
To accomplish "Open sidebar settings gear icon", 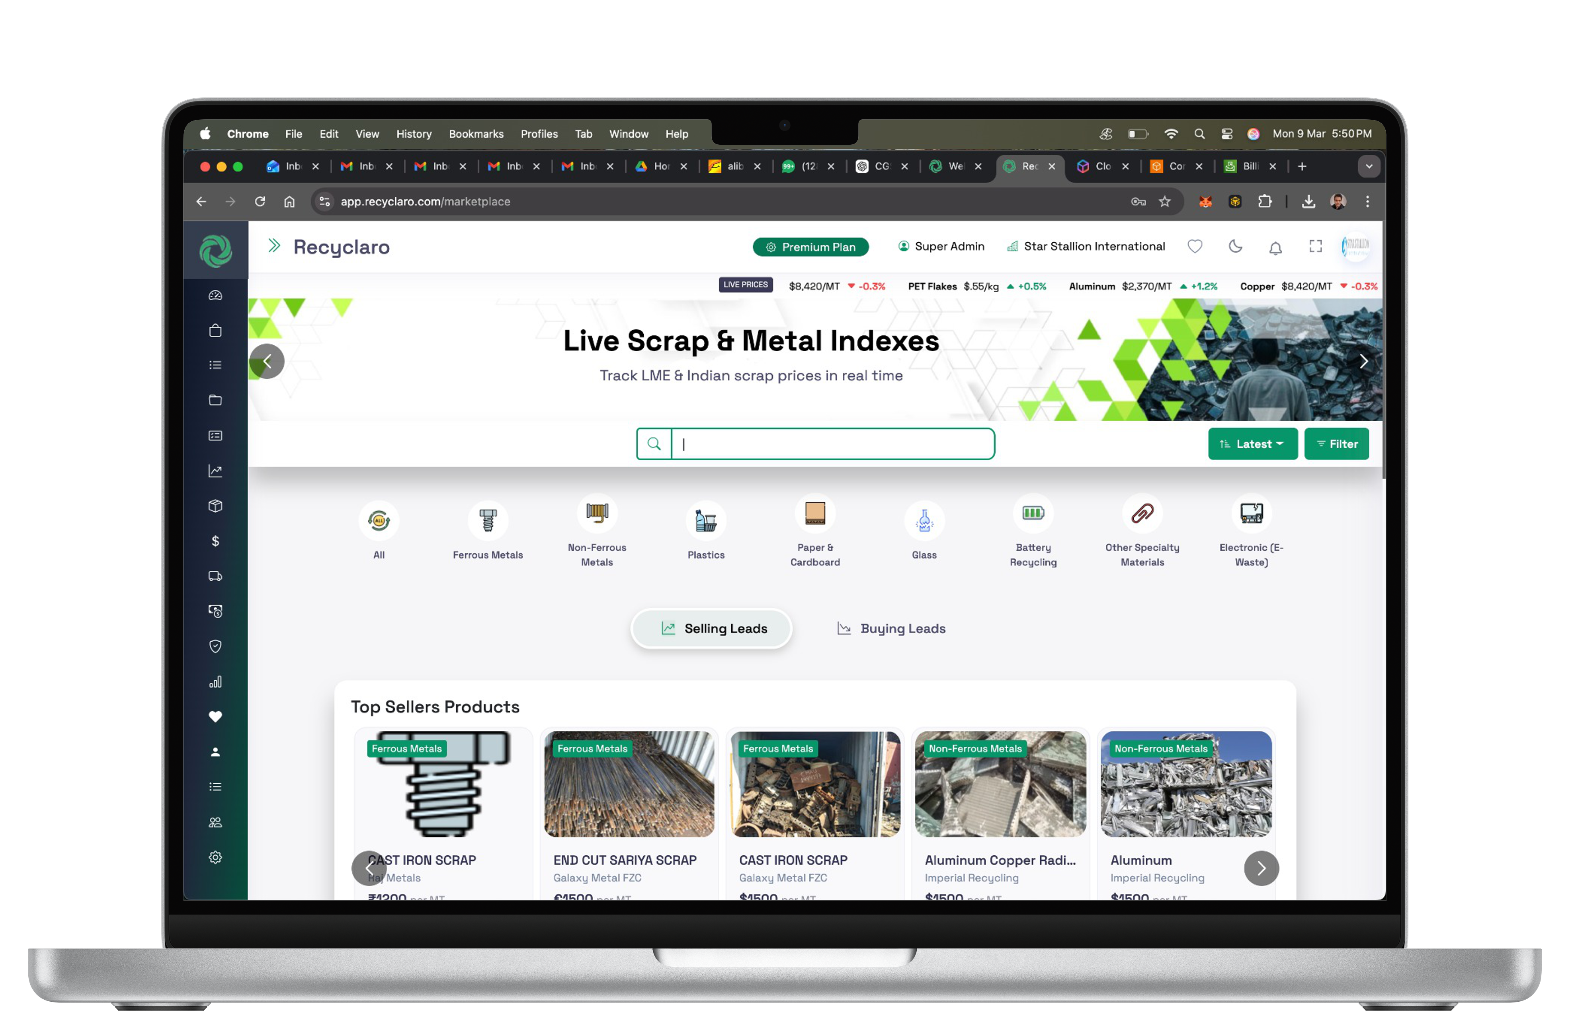I will coord(215,857).
